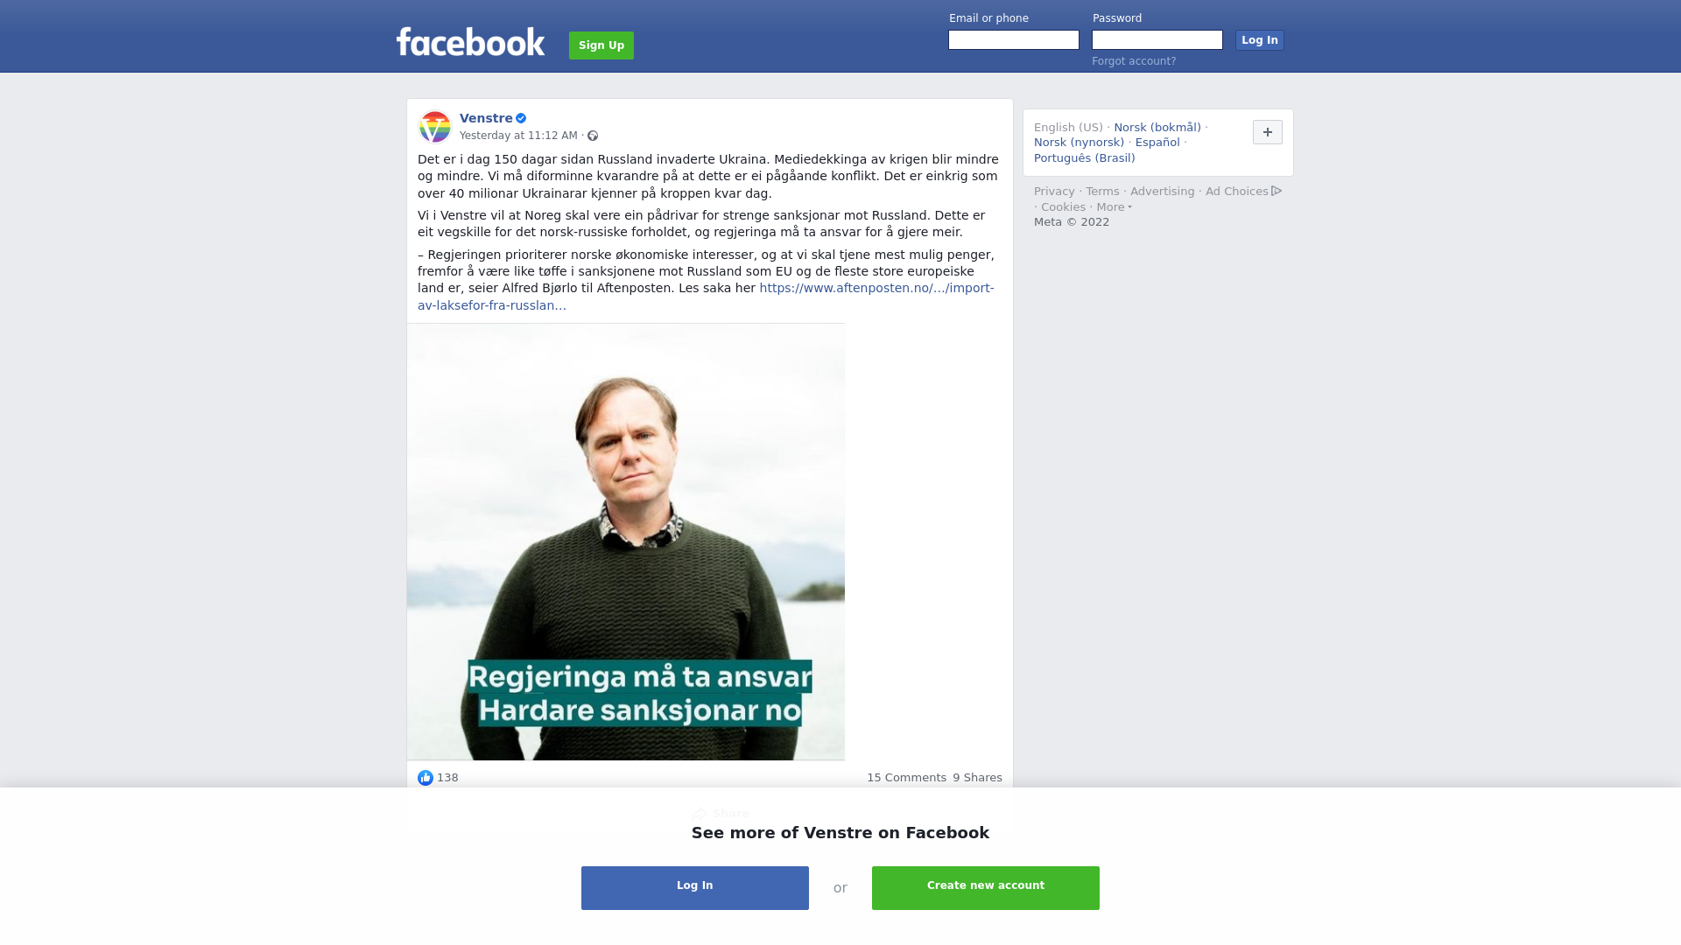Click the green Sign Up button
Screen dimensions: 1681x945
(601, 45)
